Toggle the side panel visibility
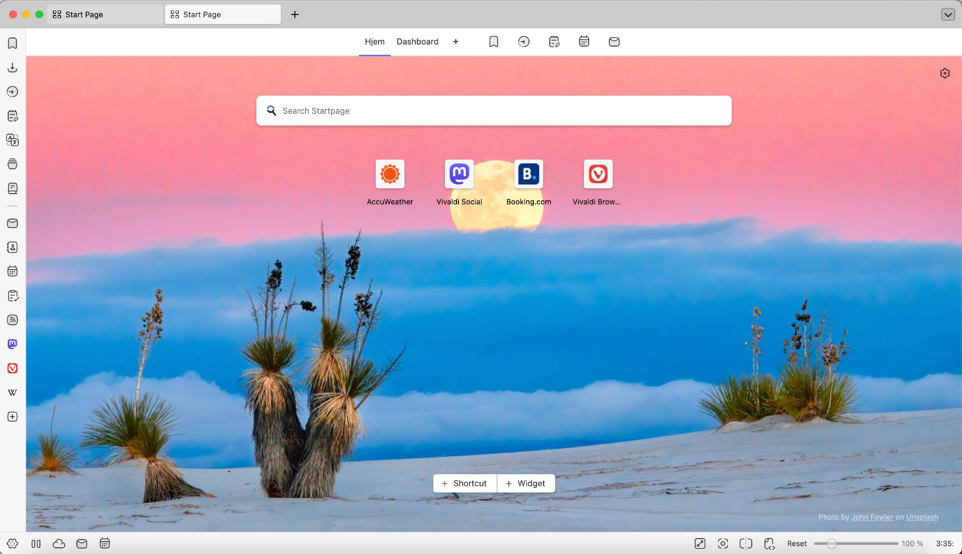 (x=36, y=543)
